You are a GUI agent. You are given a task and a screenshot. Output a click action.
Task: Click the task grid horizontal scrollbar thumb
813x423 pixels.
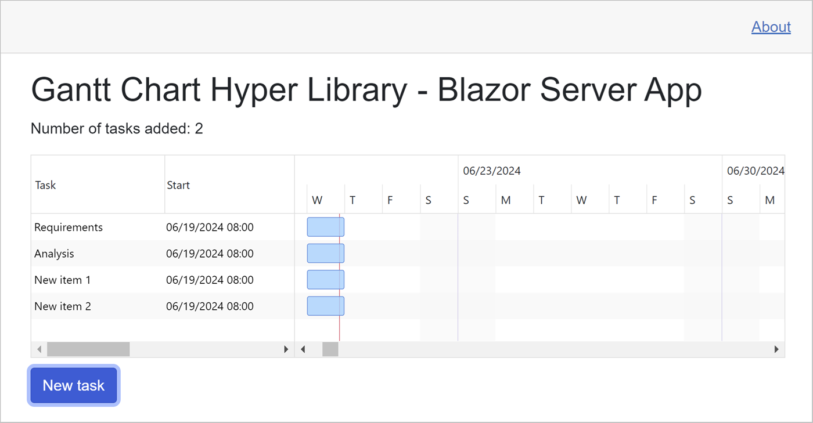88,349
